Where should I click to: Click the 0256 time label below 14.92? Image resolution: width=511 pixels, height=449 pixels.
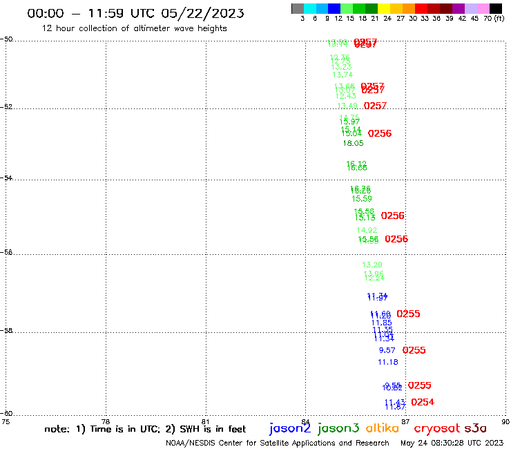tap(396, 239)
